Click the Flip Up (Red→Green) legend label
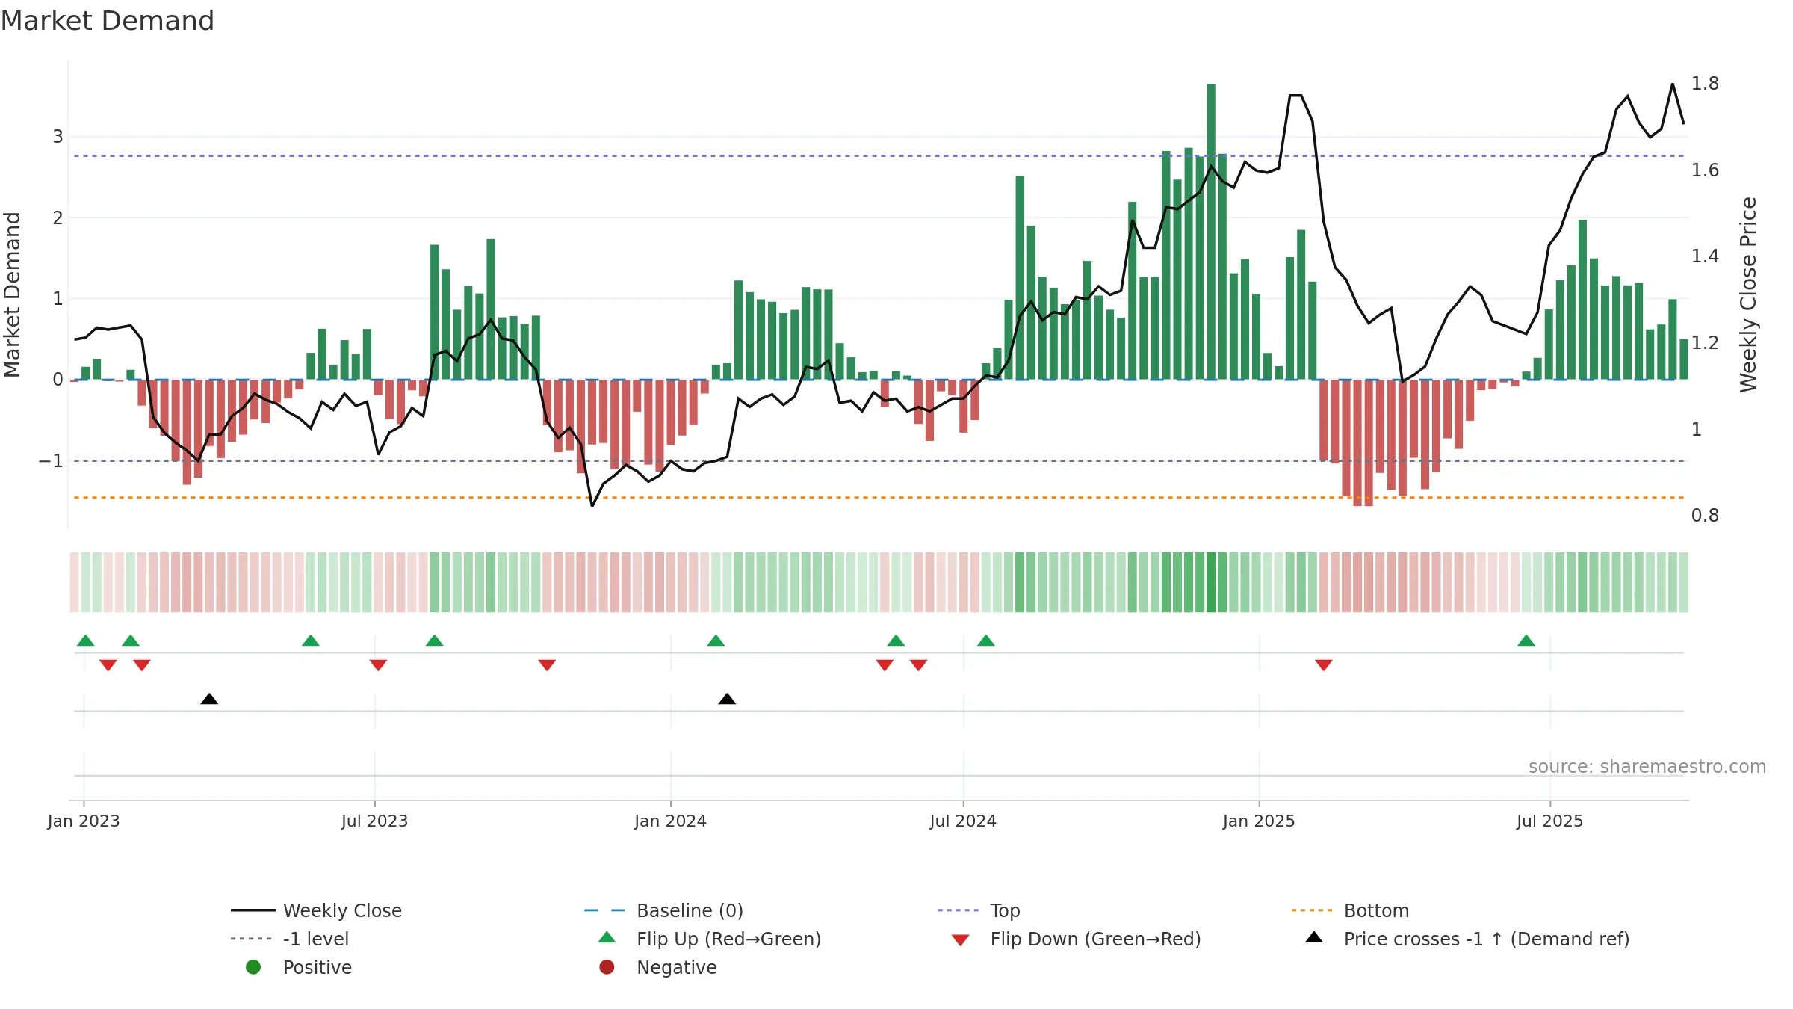 point(728,939)
